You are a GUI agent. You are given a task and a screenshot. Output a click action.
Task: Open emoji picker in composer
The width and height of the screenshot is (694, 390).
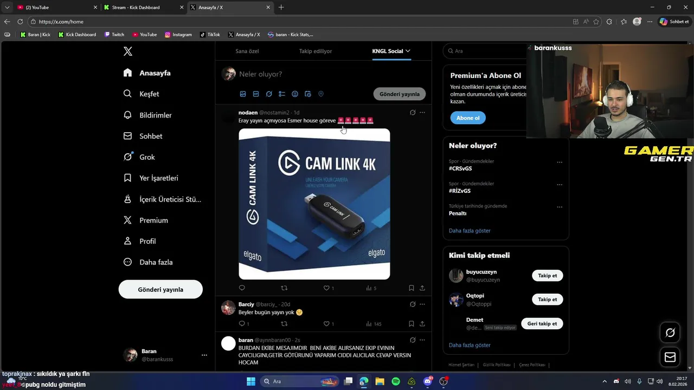click(x=295, y=94)
